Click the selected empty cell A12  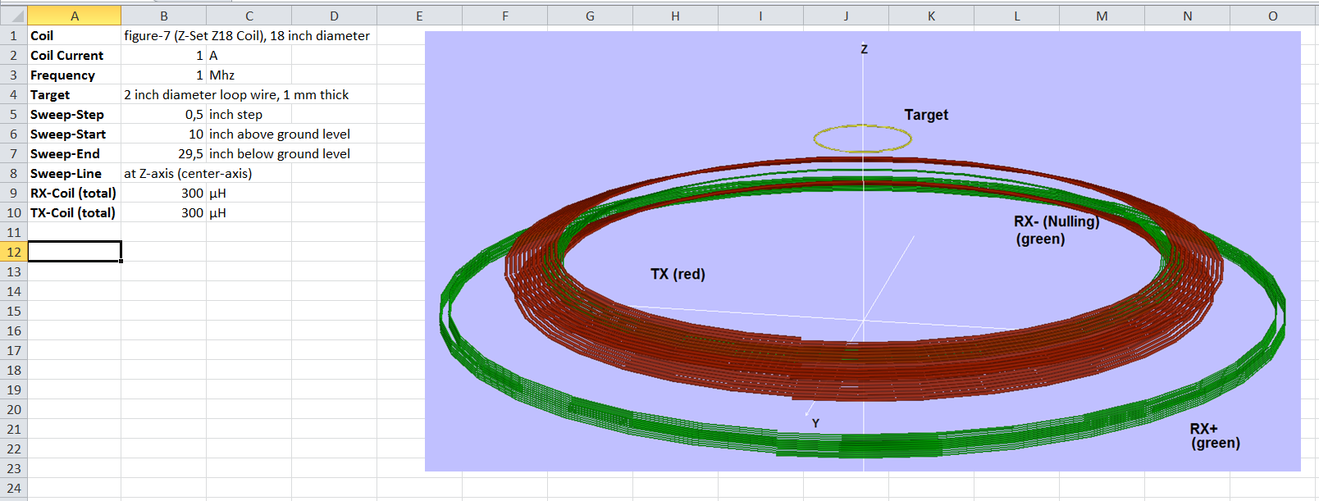point(75,252)
